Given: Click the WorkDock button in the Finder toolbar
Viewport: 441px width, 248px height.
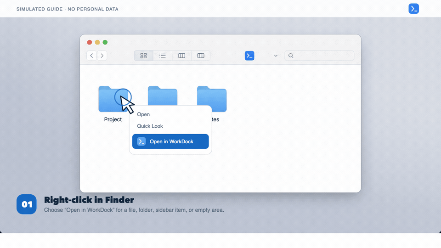Looking at the screenshot, I should (249, 56).
